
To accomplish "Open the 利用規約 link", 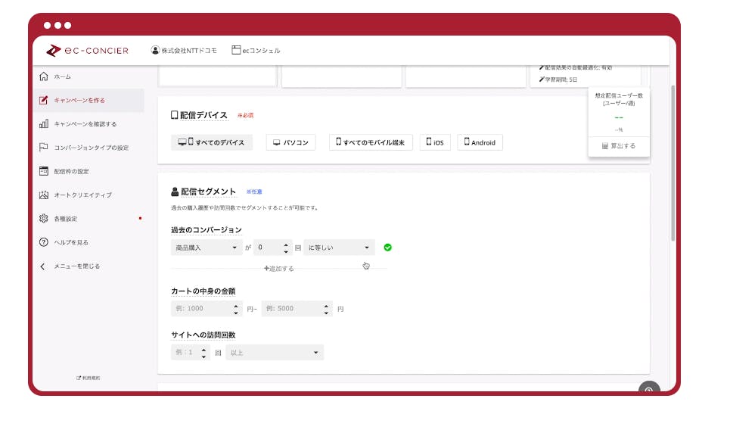I will pyautogui.click(x=89, y=378).
